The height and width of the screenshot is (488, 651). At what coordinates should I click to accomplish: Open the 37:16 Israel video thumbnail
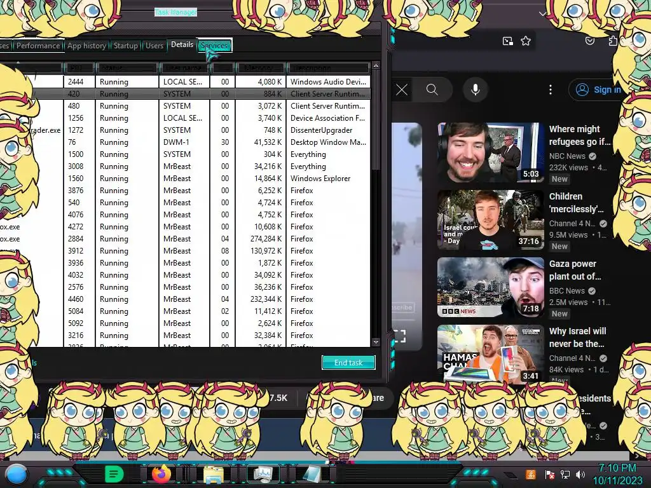(x=491, y=220)
